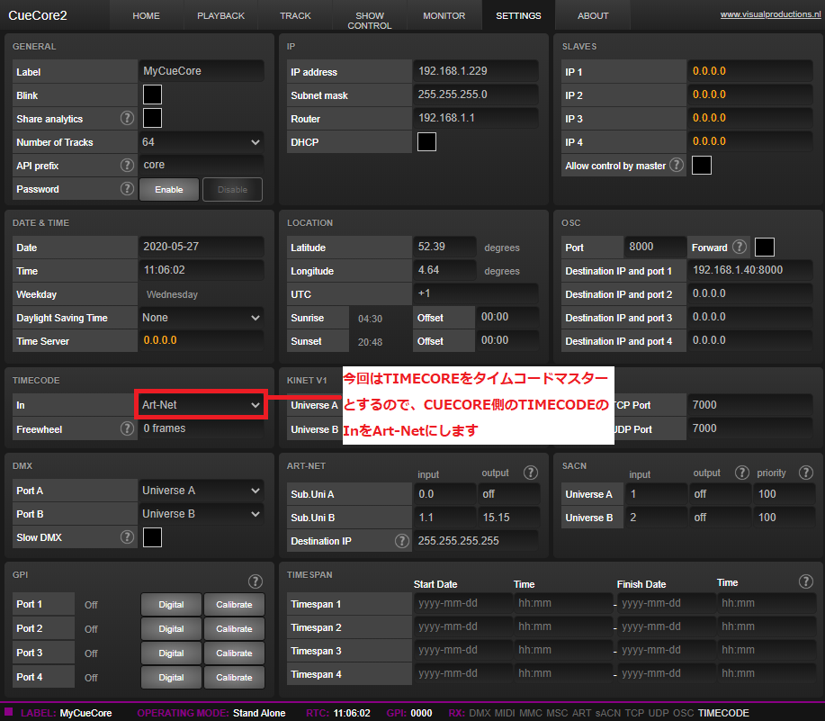
Task: Calibrate GPI Port 3
Action: 234,653
